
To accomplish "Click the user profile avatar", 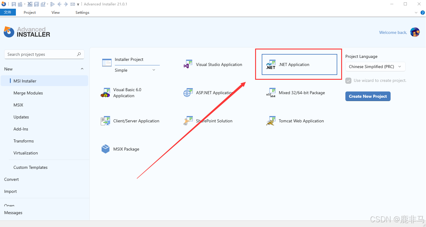I will click(x=415, y=32).
